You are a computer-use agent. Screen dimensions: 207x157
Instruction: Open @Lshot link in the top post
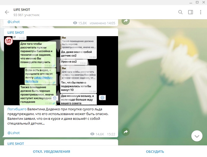click(14, 22)
